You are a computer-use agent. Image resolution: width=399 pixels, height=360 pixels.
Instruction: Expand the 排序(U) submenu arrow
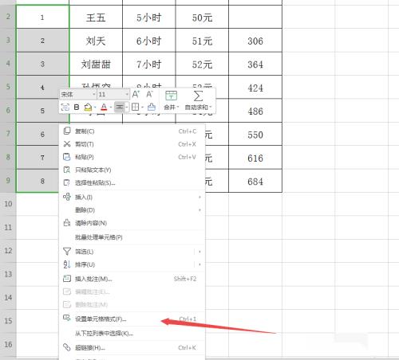199,264
